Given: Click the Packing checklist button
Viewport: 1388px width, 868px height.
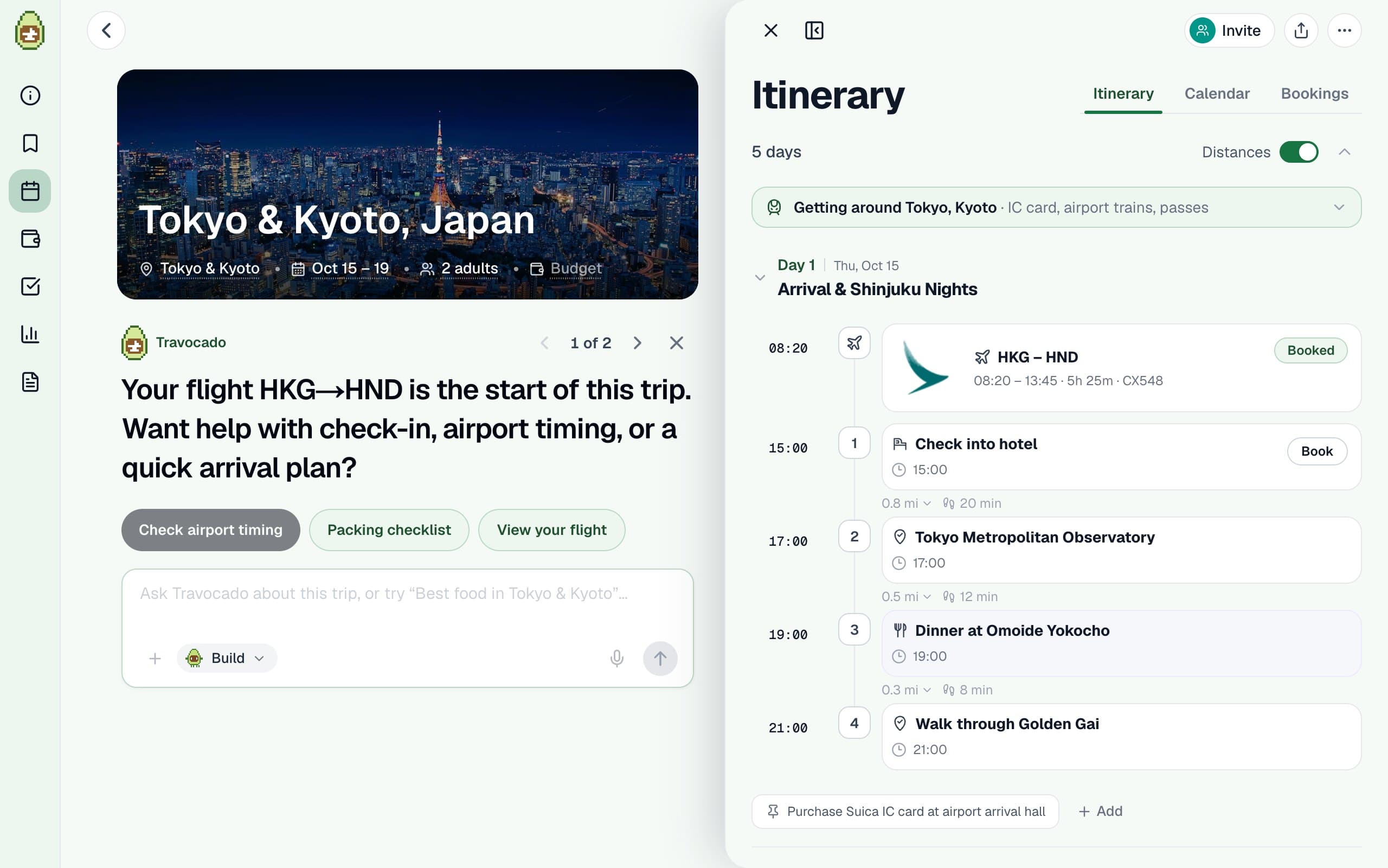Looking at the screenshot, I should (x=389, y=530).
